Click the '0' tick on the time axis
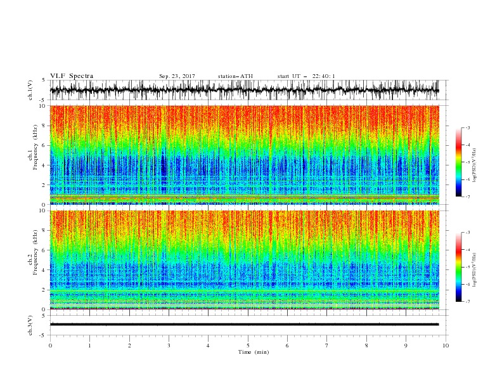 [50, 346]
